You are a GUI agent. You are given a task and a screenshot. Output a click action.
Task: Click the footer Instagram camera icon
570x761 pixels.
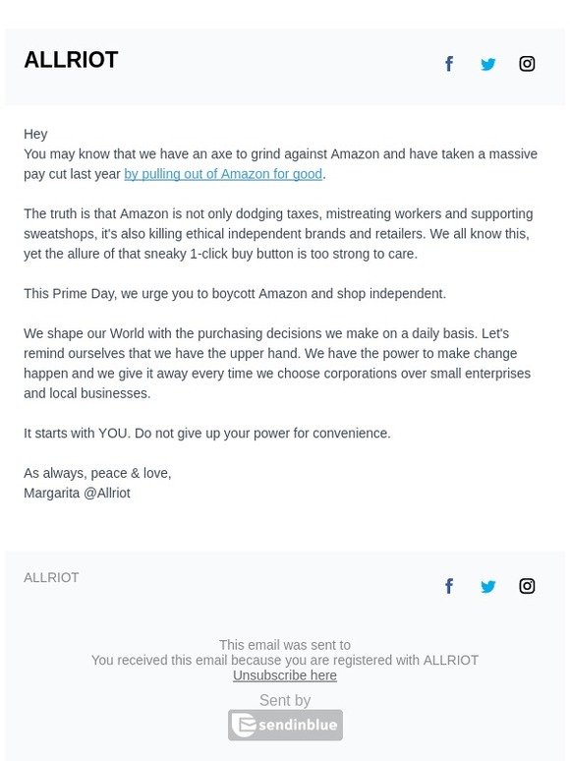pyautogui.click(x=527, y=586)
